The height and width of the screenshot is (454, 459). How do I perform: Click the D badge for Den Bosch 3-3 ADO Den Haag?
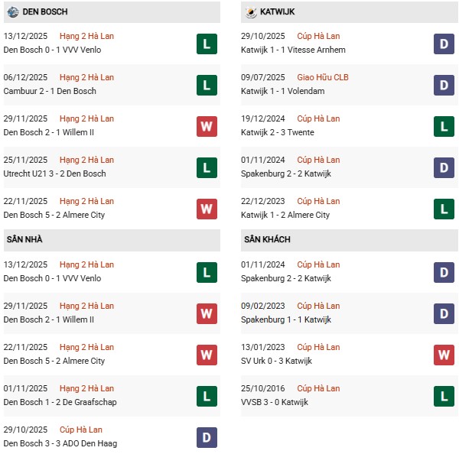coord(207,437)
